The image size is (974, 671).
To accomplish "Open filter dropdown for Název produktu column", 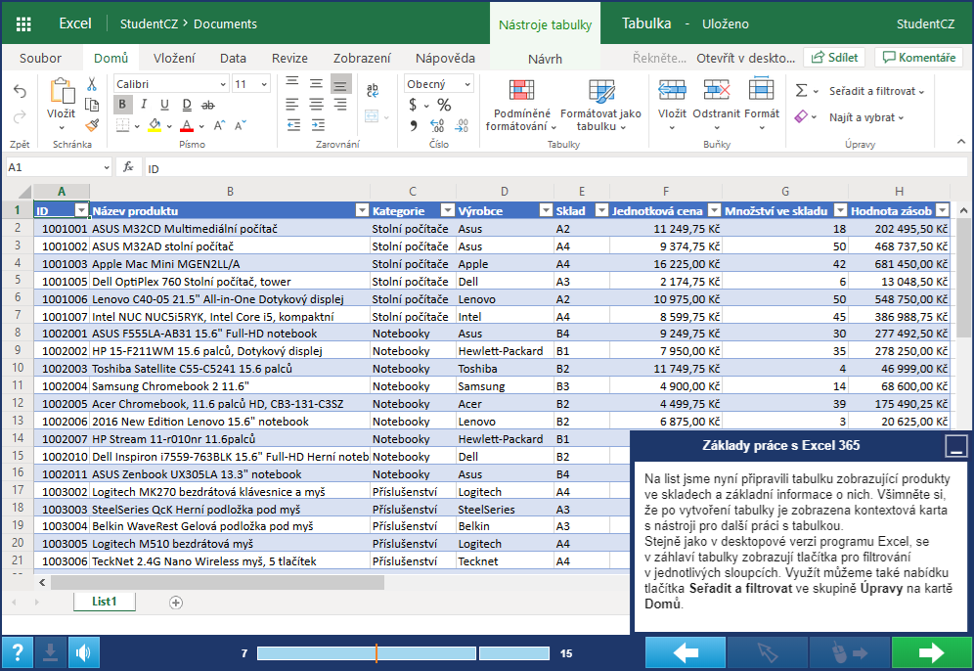I will [x=362, y=210].
